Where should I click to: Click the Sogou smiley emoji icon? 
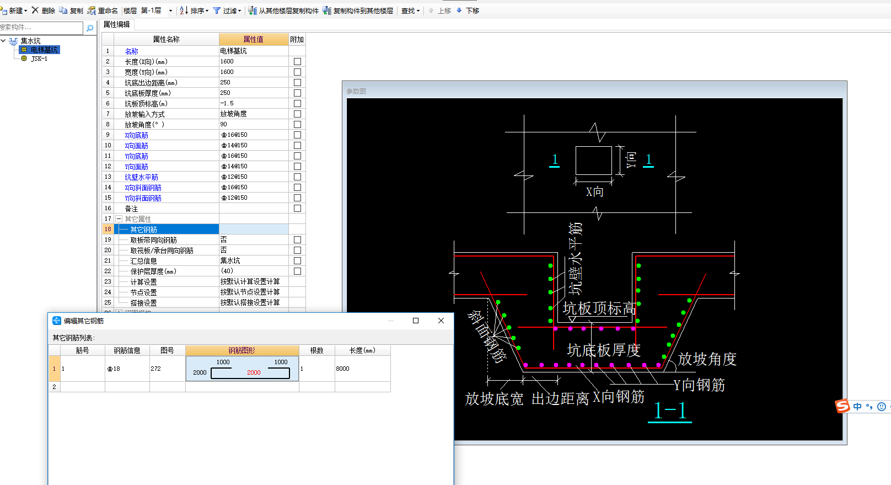882,407
